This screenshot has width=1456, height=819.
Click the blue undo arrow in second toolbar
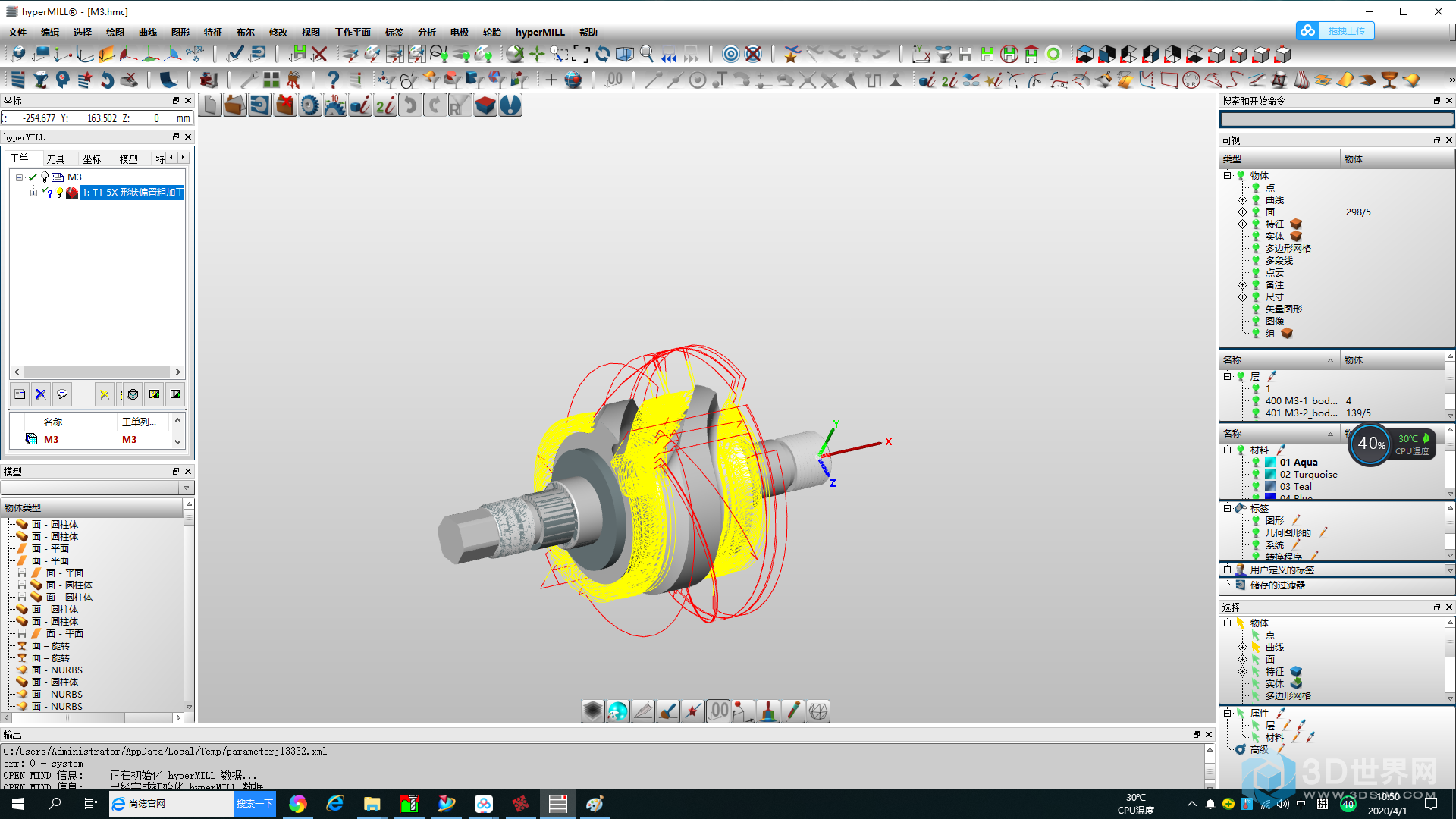107,80
